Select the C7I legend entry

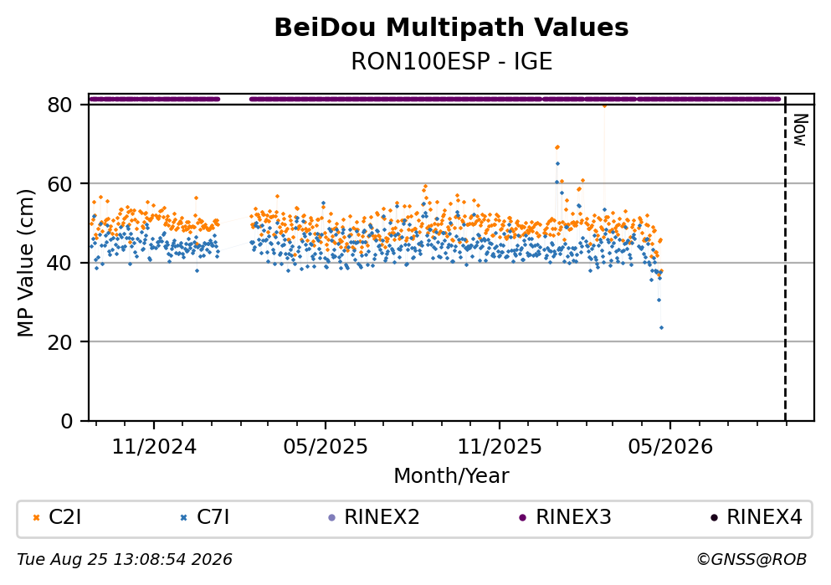pyautogui.click(x=204, y=517)
